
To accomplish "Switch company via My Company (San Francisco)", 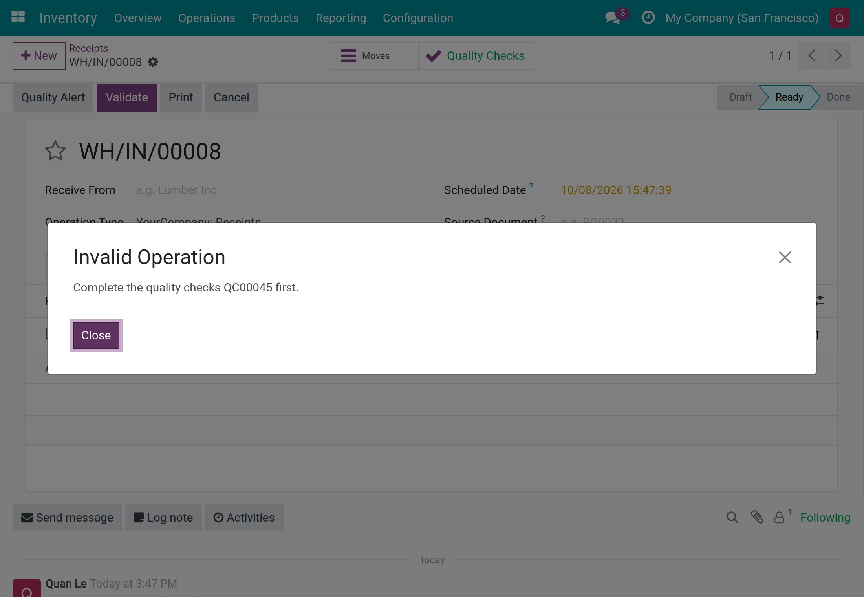I will pos(742,18).
